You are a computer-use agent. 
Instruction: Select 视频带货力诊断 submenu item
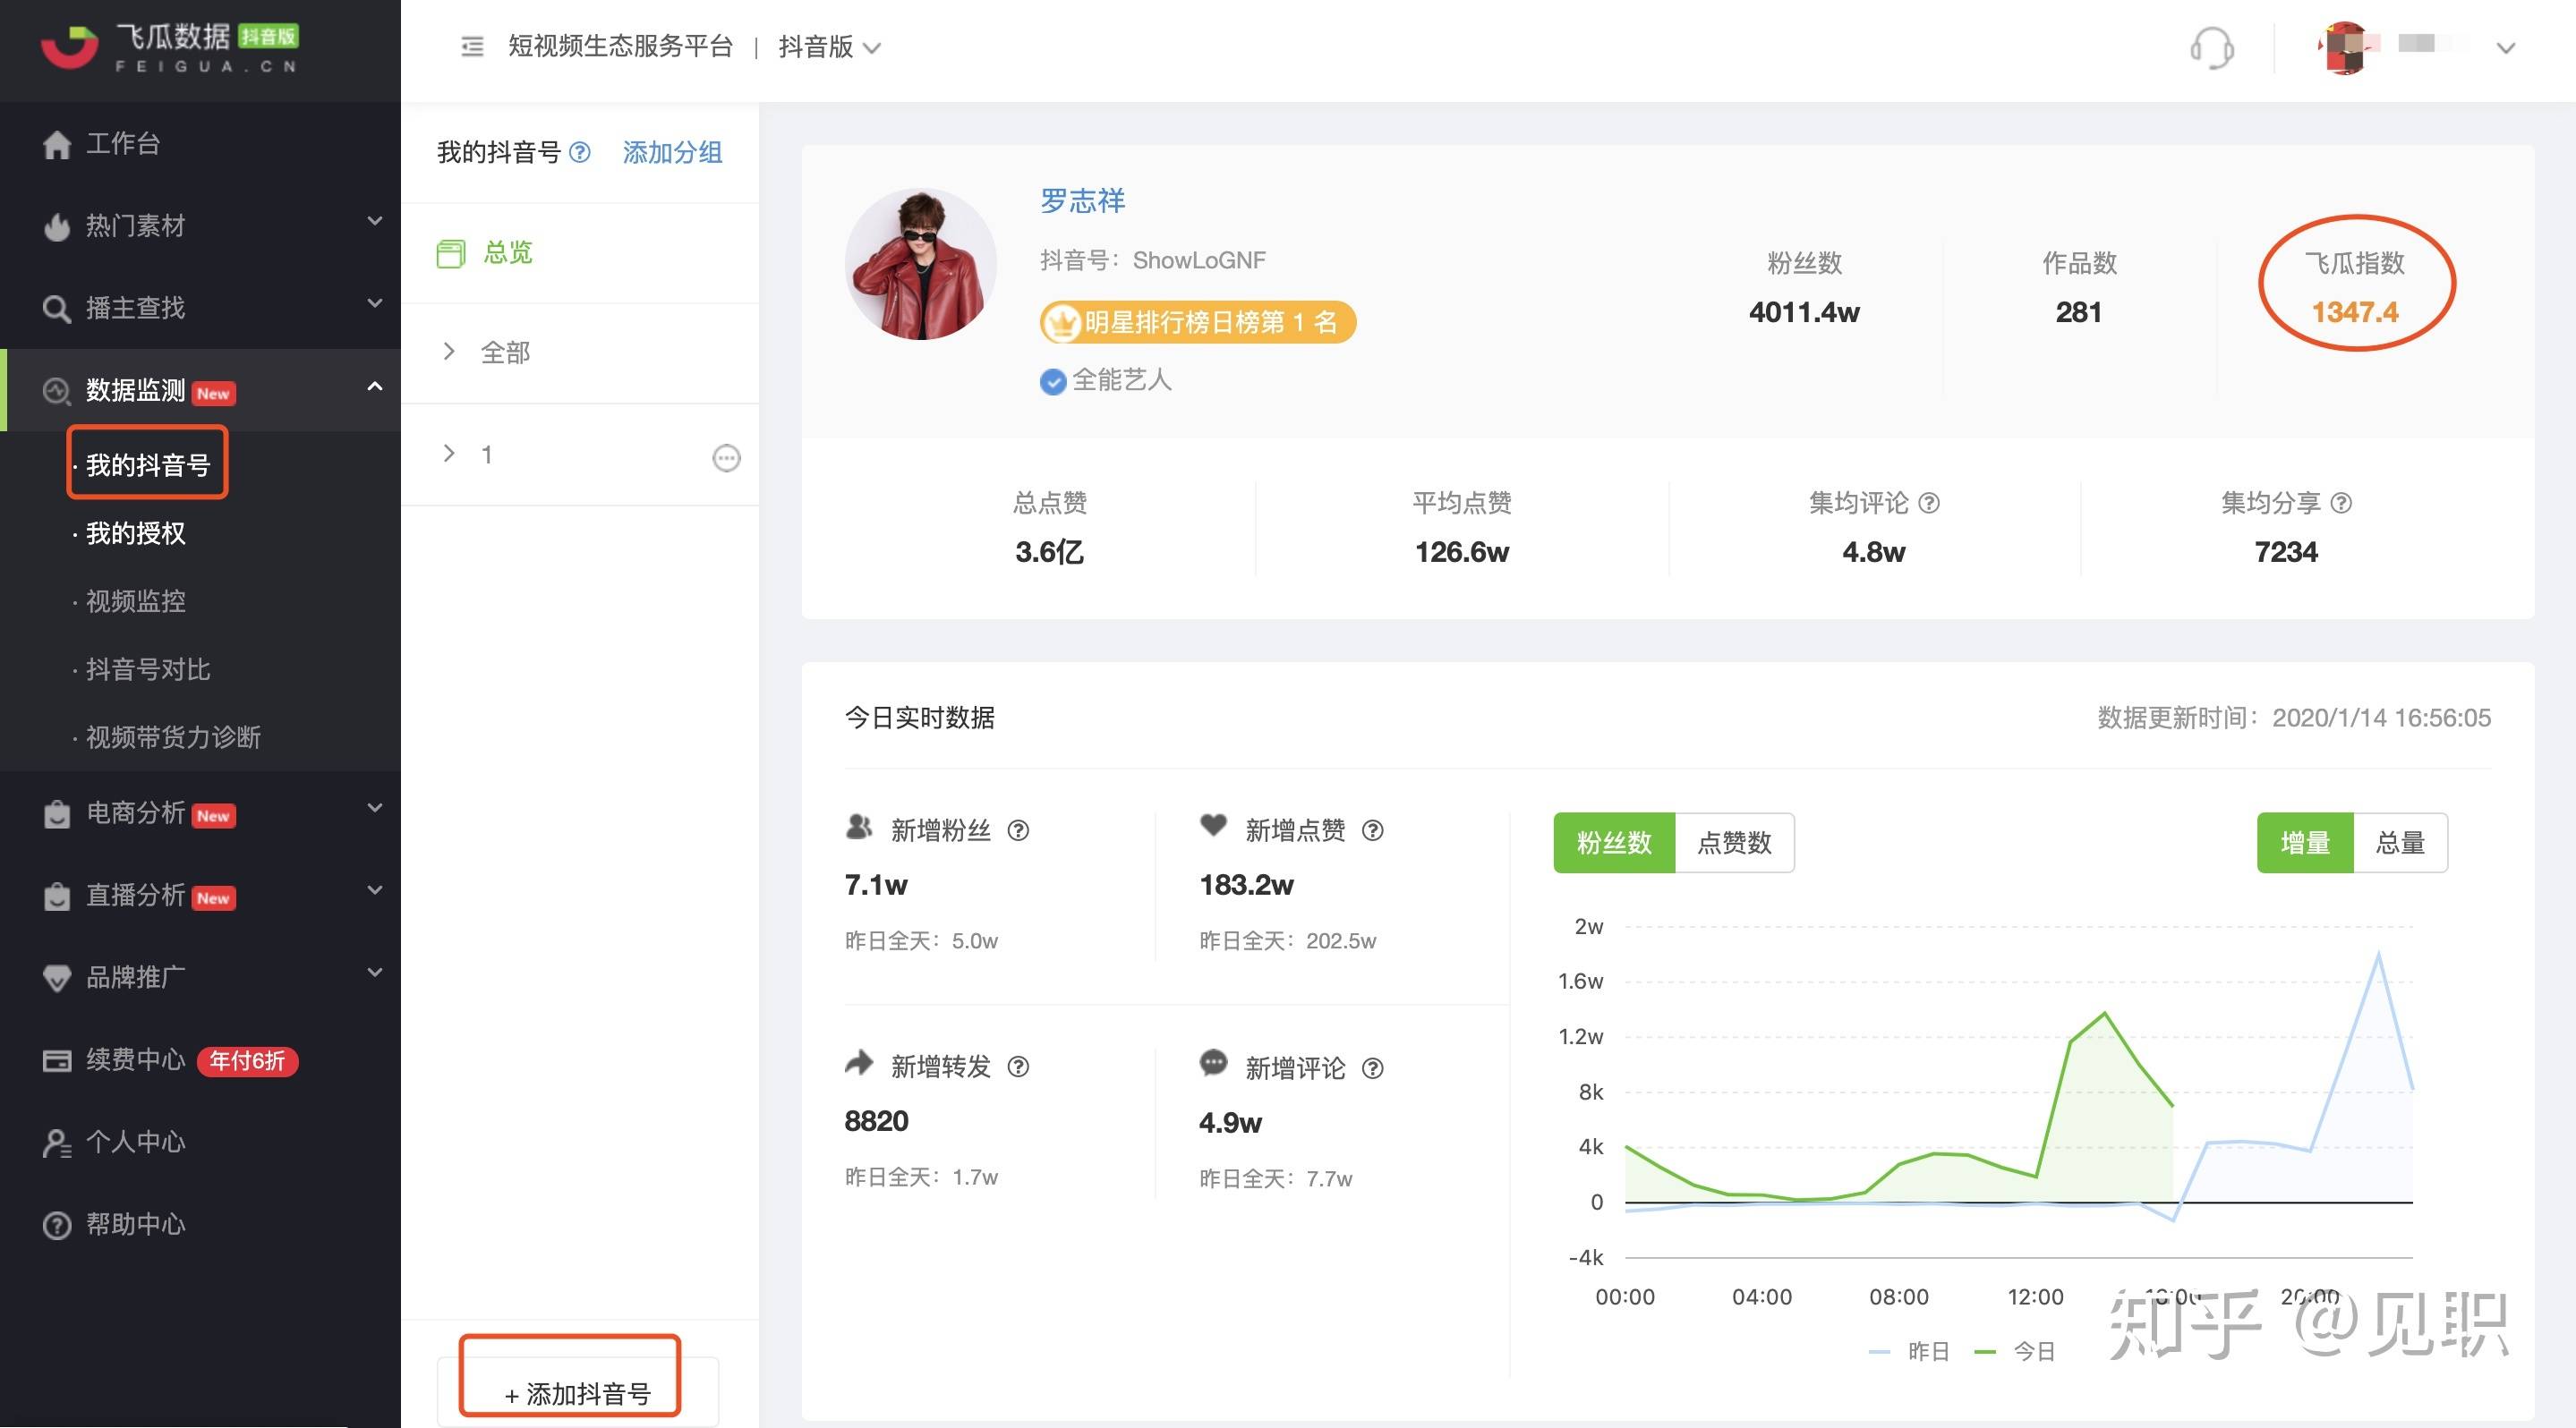[x=171, y=736]
